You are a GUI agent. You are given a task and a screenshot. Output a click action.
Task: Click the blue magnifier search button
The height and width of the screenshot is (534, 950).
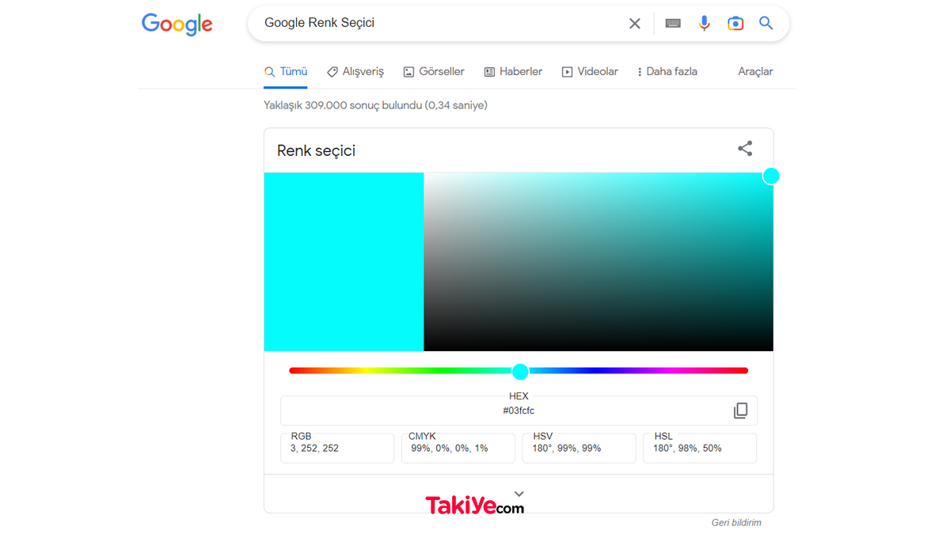coord(766,24)
